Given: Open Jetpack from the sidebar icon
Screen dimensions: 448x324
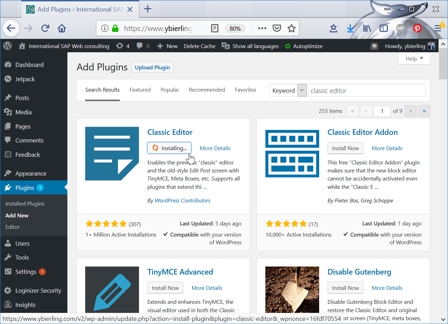Looking at the screenshot, I should (7, 79).
